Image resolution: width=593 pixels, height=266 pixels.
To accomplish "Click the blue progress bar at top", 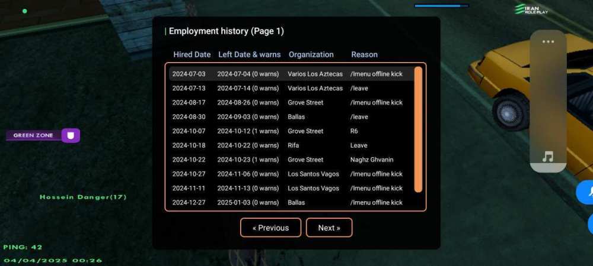I will pyautogui.click(x=441, y=6).
